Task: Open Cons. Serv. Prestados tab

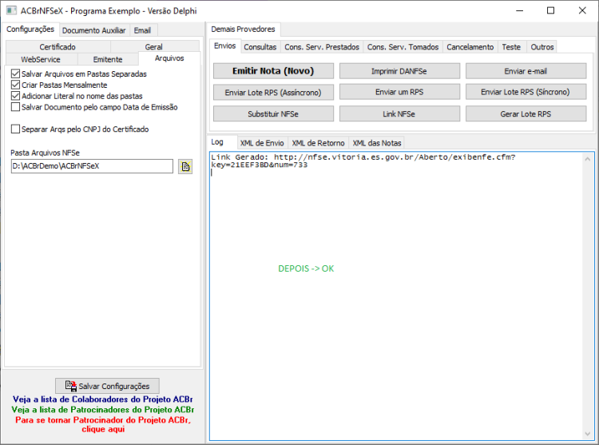Action: click(x=322, y=47)
